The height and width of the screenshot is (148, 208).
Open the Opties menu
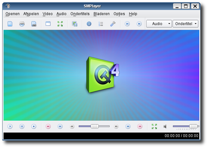pyautogui.click(x=119, y=14)
